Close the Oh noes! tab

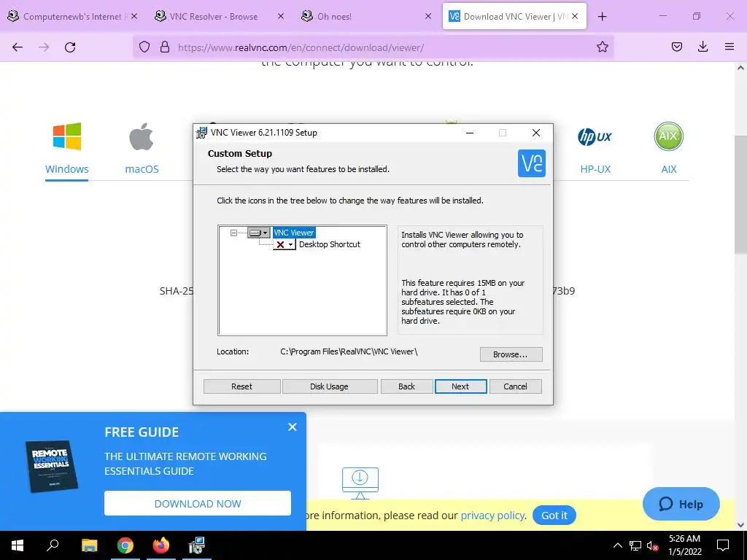click(x=427, y=16)
